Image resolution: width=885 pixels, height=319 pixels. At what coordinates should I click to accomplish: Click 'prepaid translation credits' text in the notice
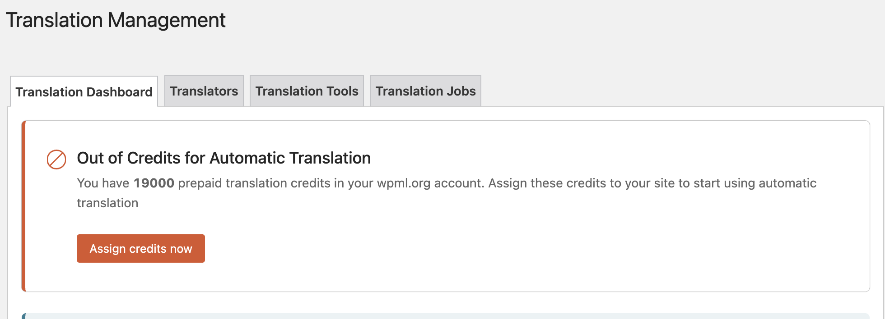254,183
